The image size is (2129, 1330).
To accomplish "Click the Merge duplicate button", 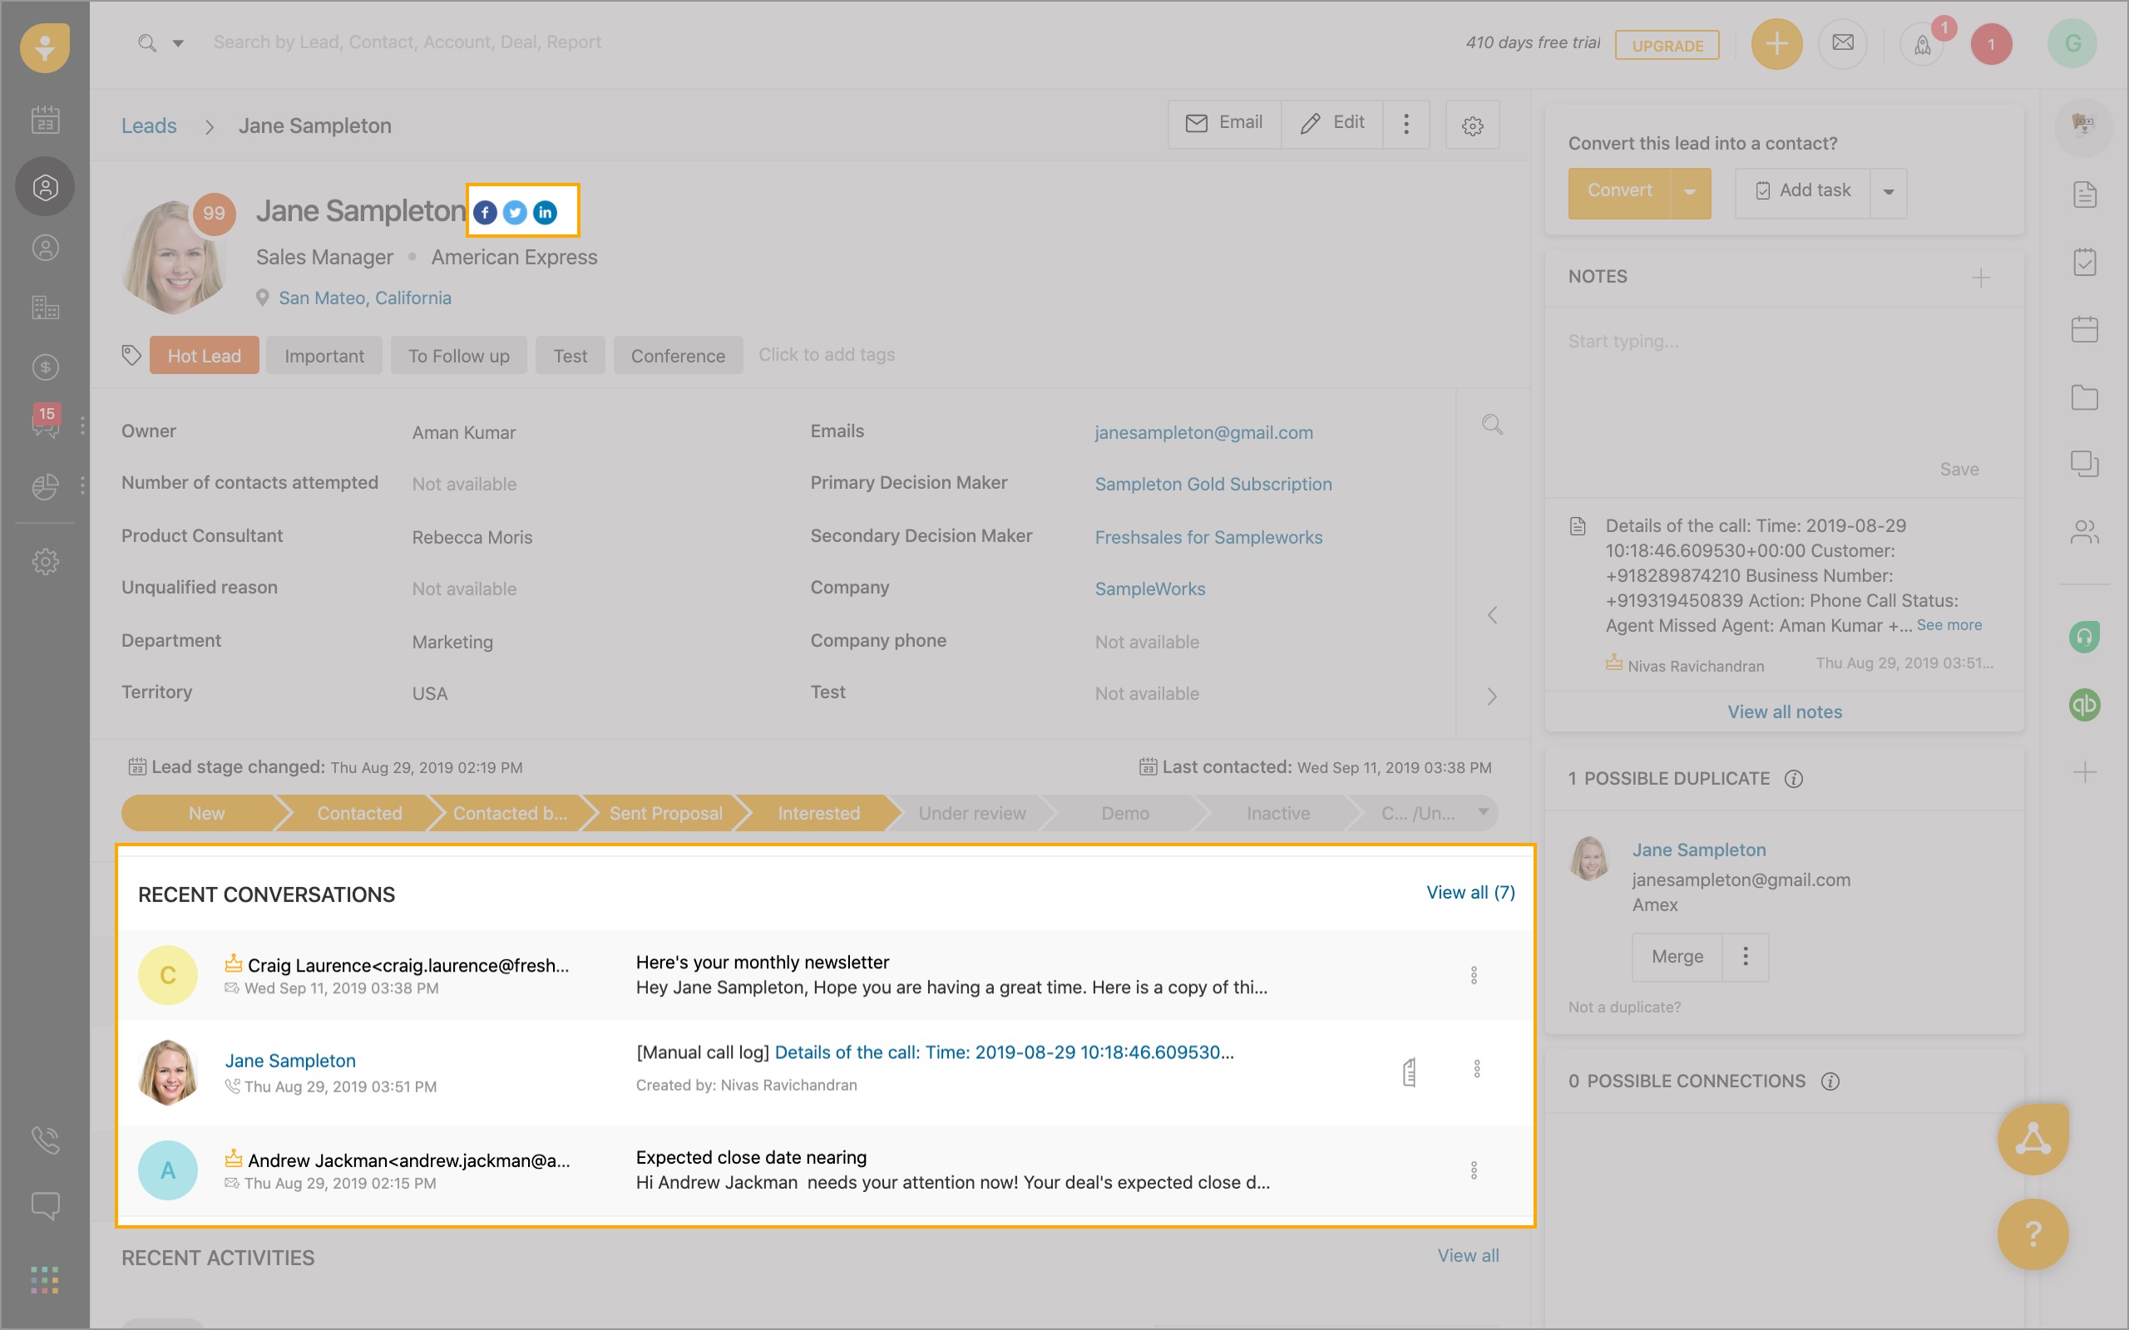I will tap(1677, 956).
